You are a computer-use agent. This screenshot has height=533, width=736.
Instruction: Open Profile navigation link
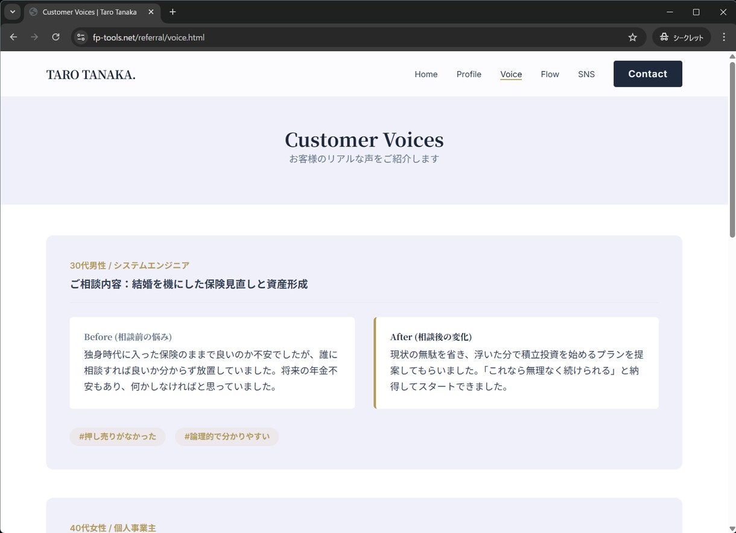(469, 74)
